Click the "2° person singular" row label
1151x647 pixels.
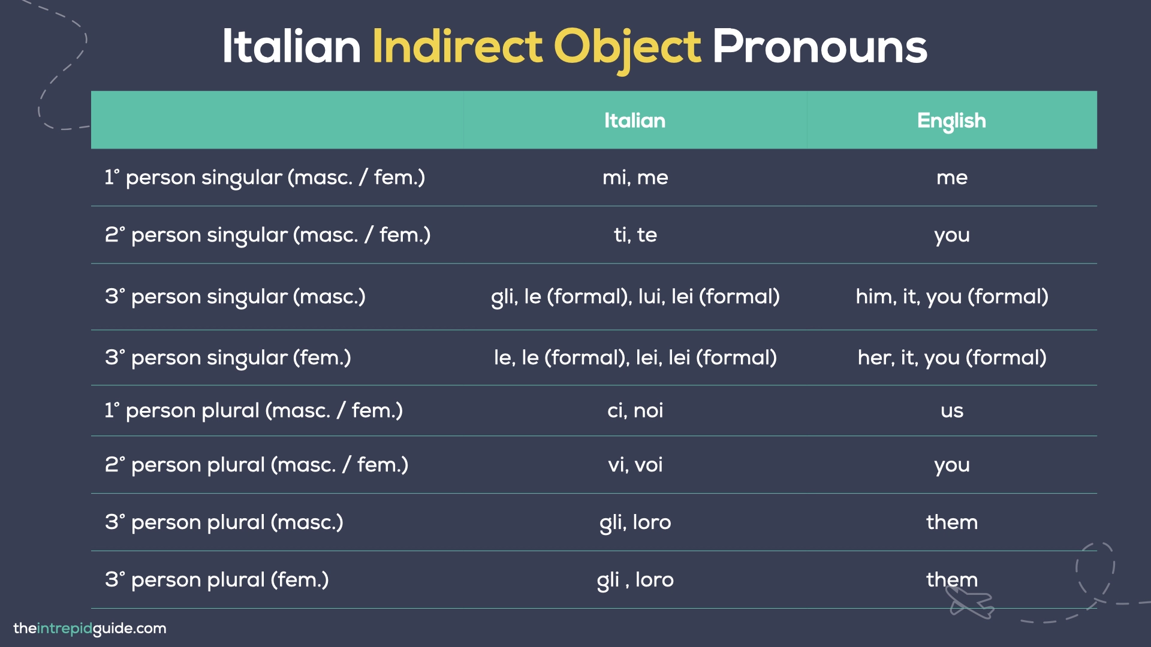(x=267, y=235)
